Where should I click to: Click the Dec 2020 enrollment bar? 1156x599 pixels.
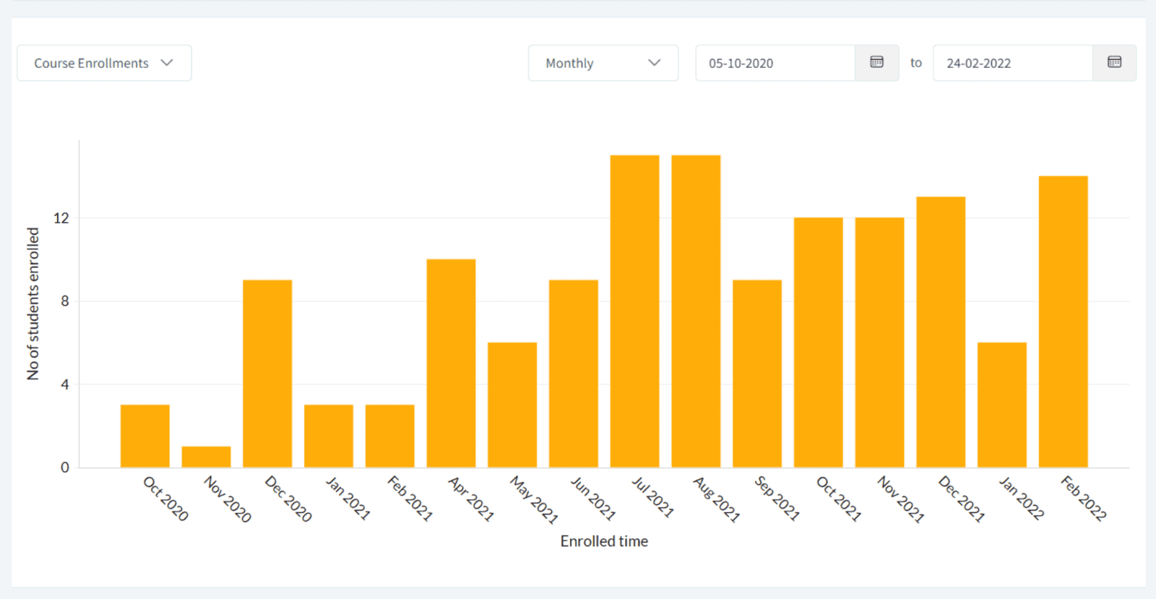267,374
